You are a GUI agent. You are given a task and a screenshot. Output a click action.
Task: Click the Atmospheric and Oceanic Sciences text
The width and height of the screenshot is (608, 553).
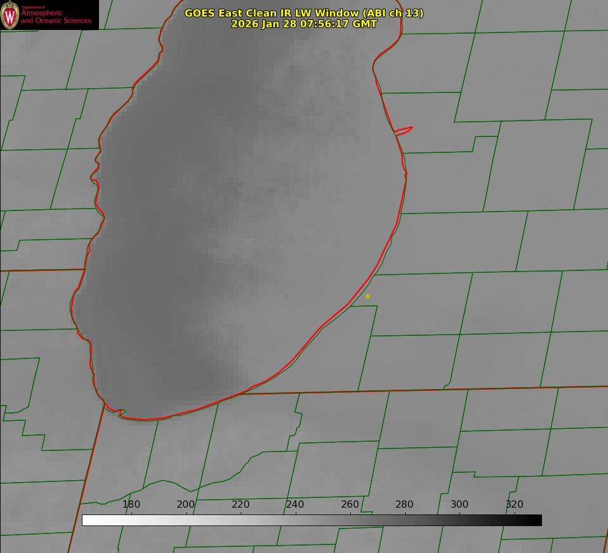(56, 17)
